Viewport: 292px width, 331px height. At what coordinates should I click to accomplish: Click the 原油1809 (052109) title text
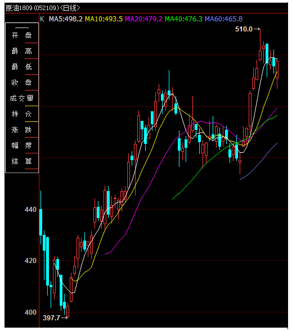point(32,8)
